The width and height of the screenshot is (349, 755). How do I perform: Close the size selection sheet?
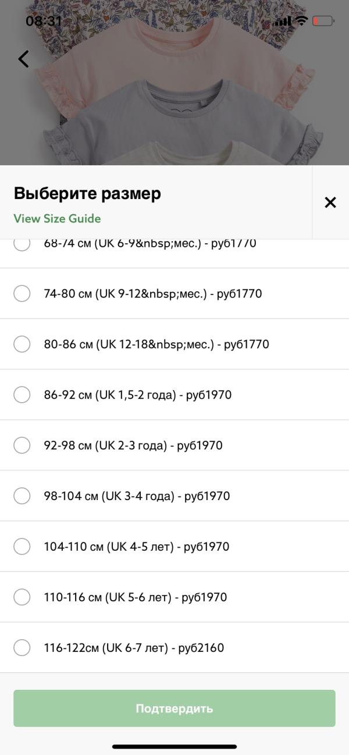pos(330,203)
